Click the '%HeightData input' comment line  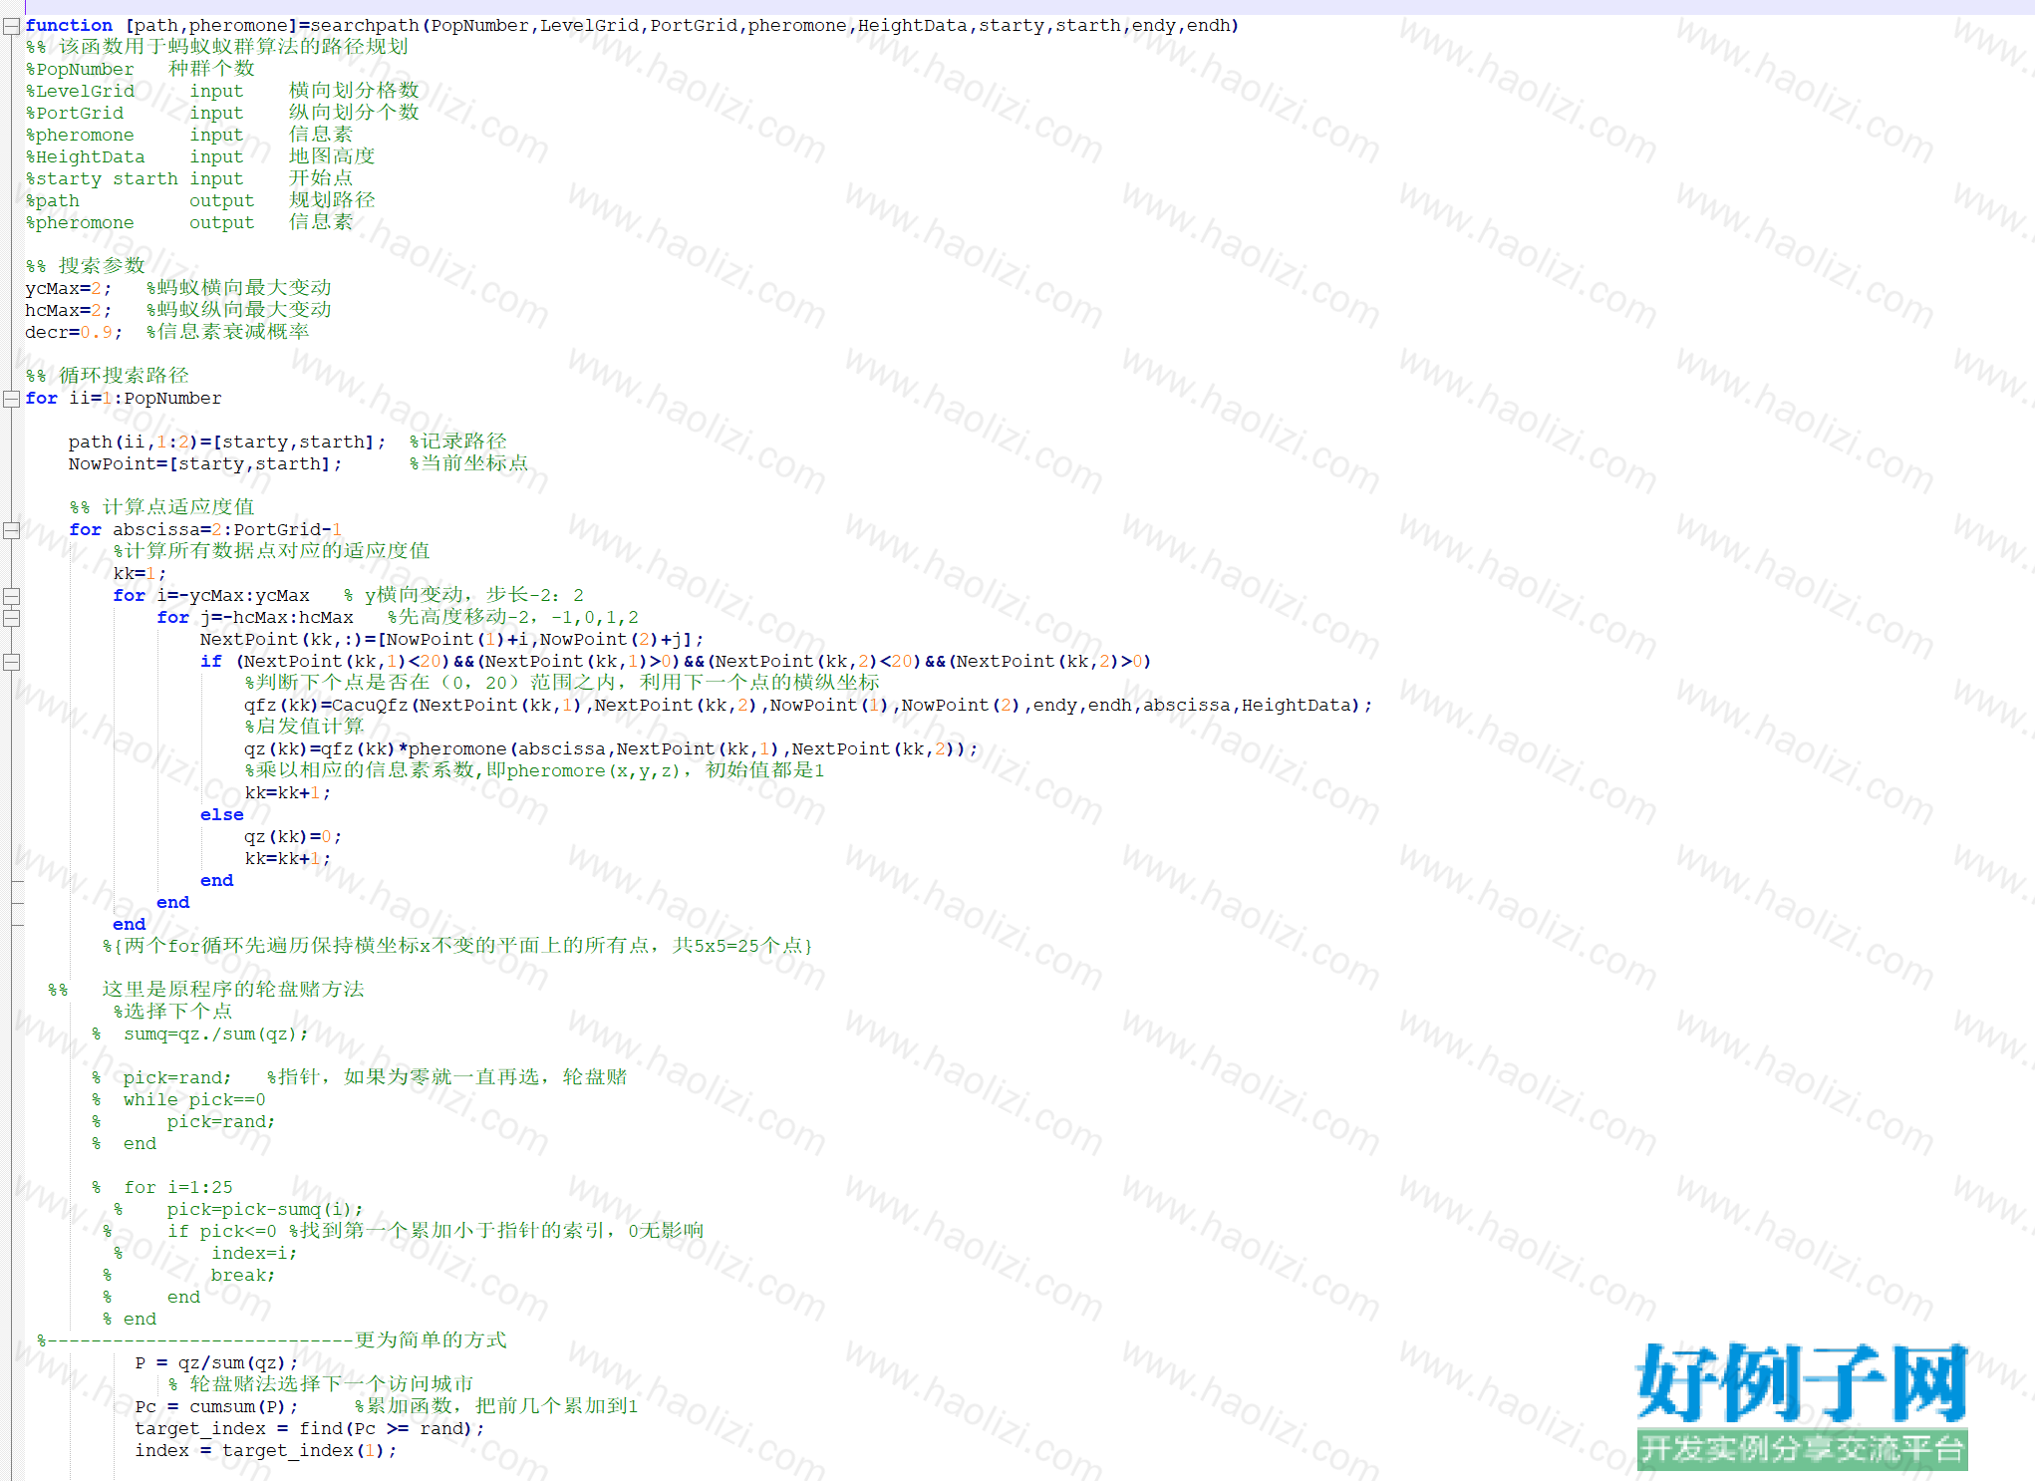[x=200, y=157]
